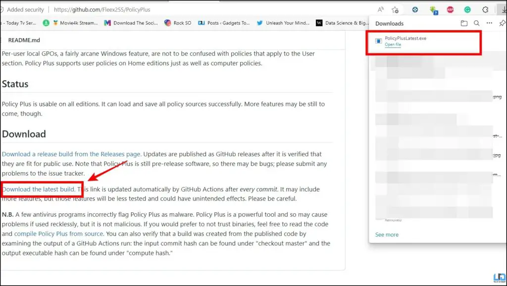Image resolution: width=507 pixels, height=286 pixels.
Task: Open the green circular bookmark icon
Action: (x=46, y=23)
